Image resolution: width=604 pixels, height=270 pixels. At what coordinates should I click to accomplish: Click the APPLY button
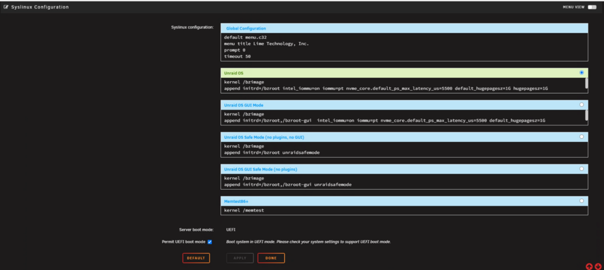click(240, 258)
